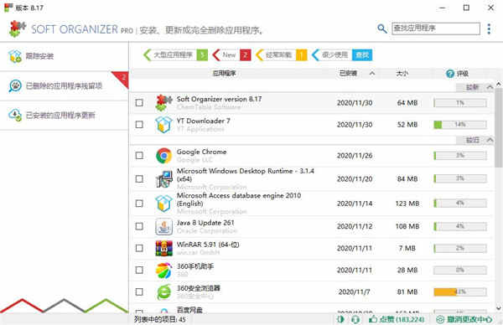Open the undo changes center link
The width and height of the screenshot is (503, 325).
pos(464,319)
